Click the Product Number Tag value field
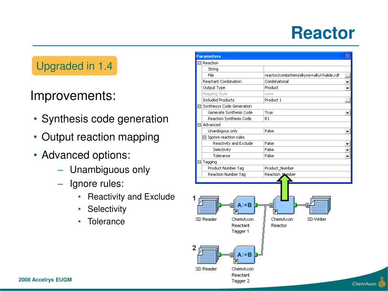The image size is (388, 291). 307,168
